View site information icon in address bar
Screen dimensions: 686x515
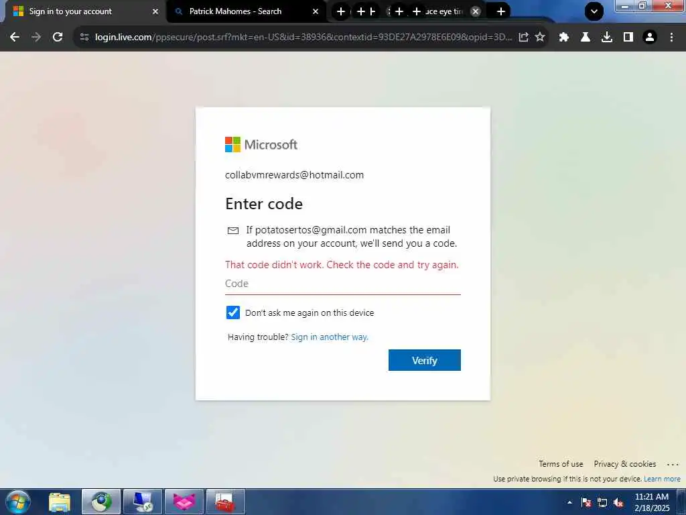(84, 38)
